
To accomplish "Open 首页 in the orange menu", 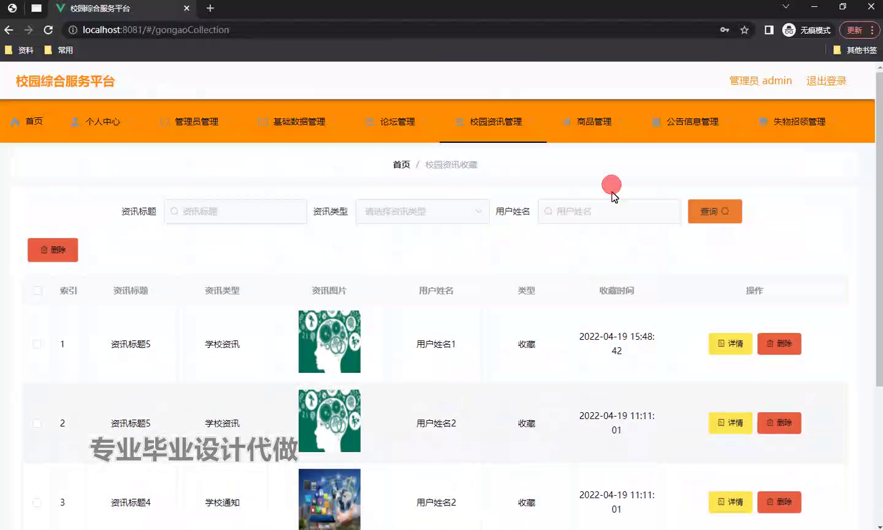I will coord(27,121).
